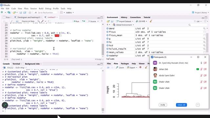The height and width of the screenshot is (118, 210).
Task: Switch to the Connections tab
Action: click(x=135, y=17)
